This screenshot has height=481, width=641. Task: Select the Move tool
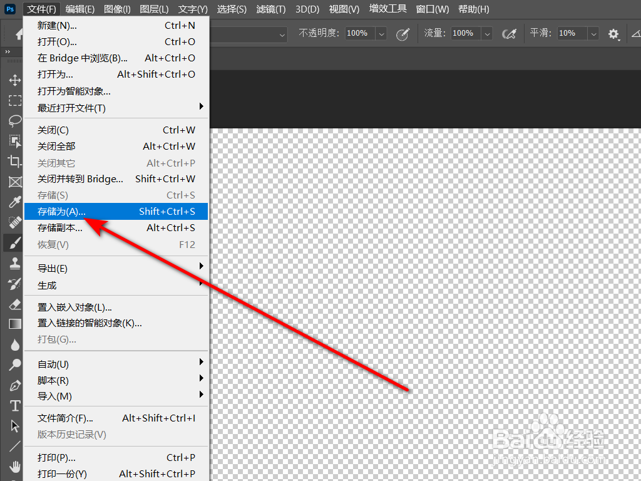click(15, 80)
